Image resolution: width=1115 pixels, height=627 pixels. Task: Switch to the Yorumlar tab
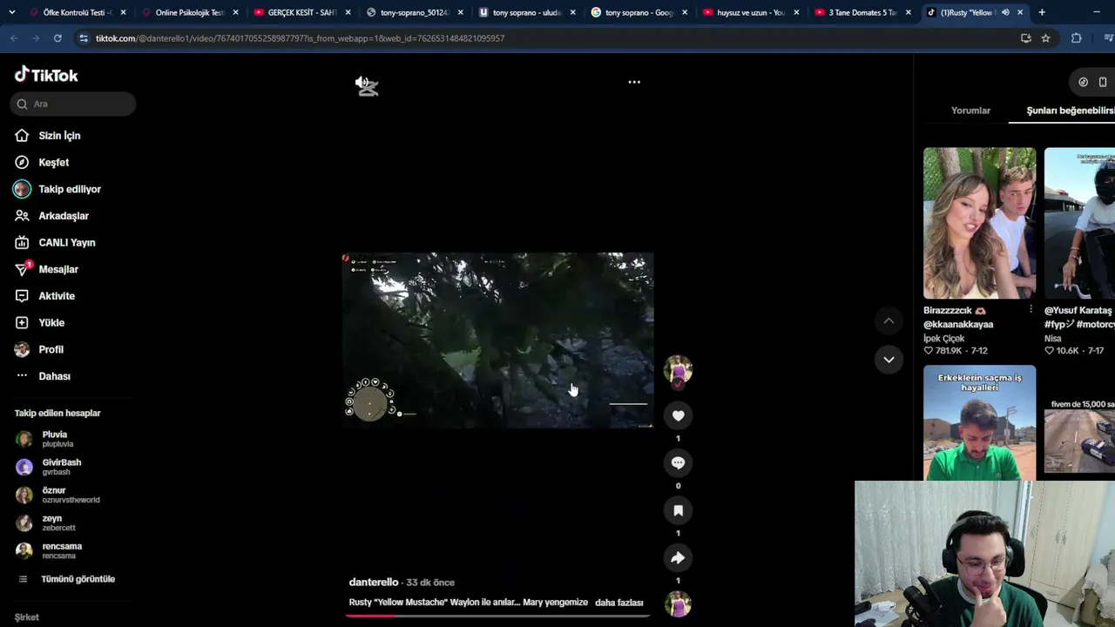[x=970, y=111]
